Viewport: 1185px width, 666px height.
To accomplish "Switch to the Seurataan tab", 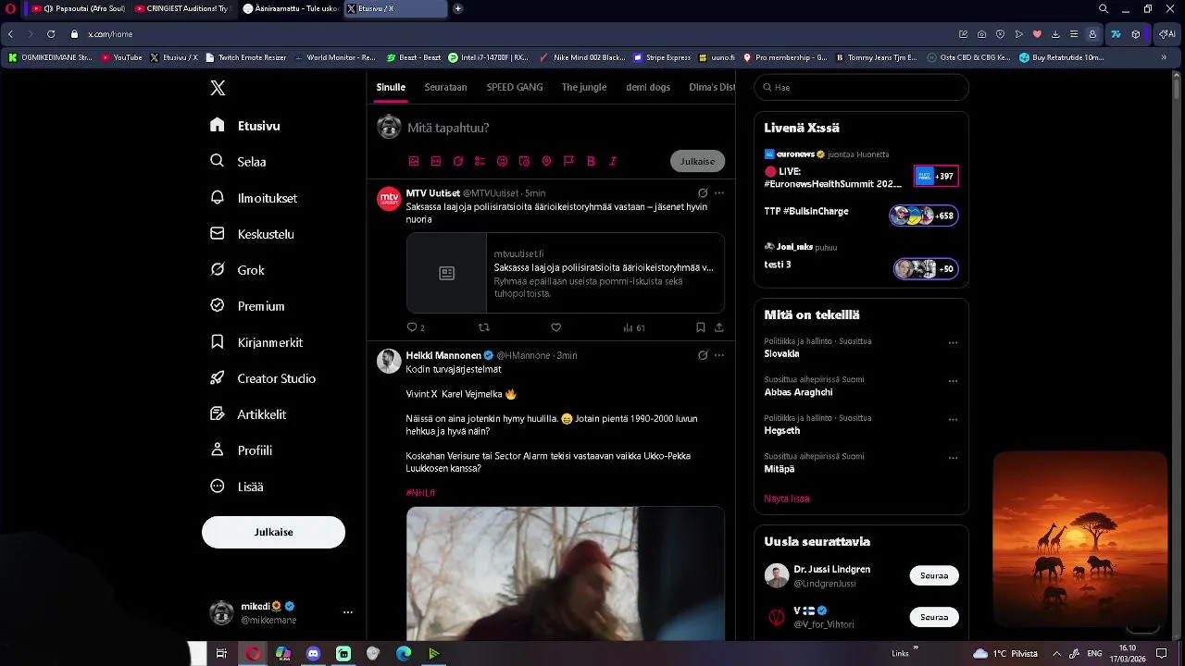I will 445,87.
